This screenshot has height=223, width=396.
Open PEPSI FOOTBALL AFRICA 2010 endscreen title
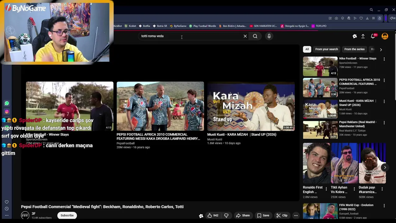tap(158, 137)
